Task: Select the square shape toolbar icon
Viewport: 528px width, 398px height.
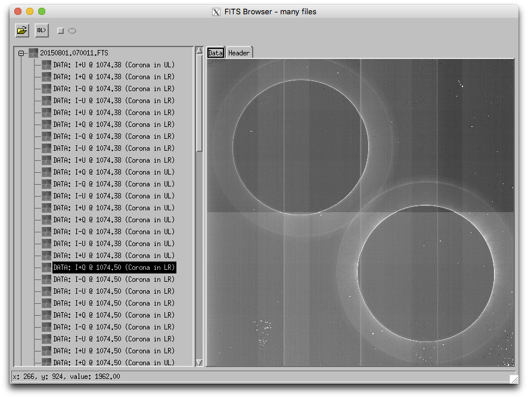Action: coord(60,30)
